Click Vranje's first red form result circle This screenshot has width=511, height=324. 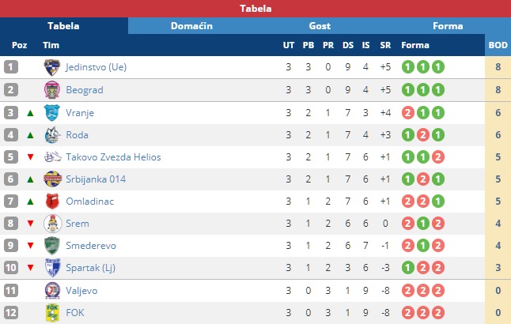coord(407,113)
